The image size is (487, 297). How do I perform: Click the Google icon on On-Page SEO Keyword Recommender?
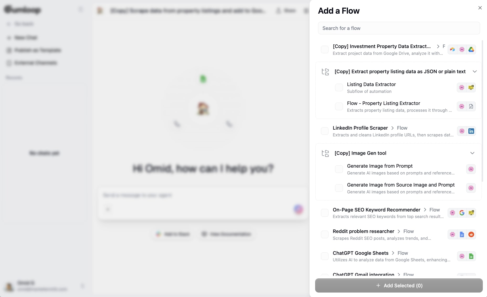[462, 213]
